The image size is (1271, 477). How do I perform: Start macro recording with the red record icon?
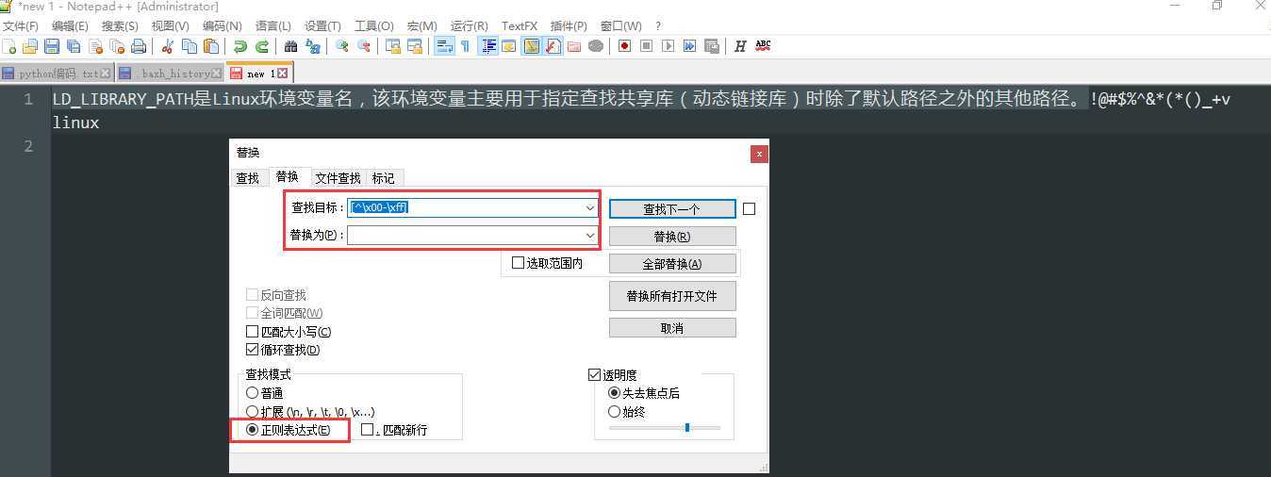(625, 45)
